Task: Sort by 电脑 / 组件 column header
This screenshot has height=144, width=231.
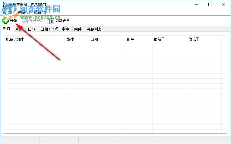Action: (x=34, y=39)
